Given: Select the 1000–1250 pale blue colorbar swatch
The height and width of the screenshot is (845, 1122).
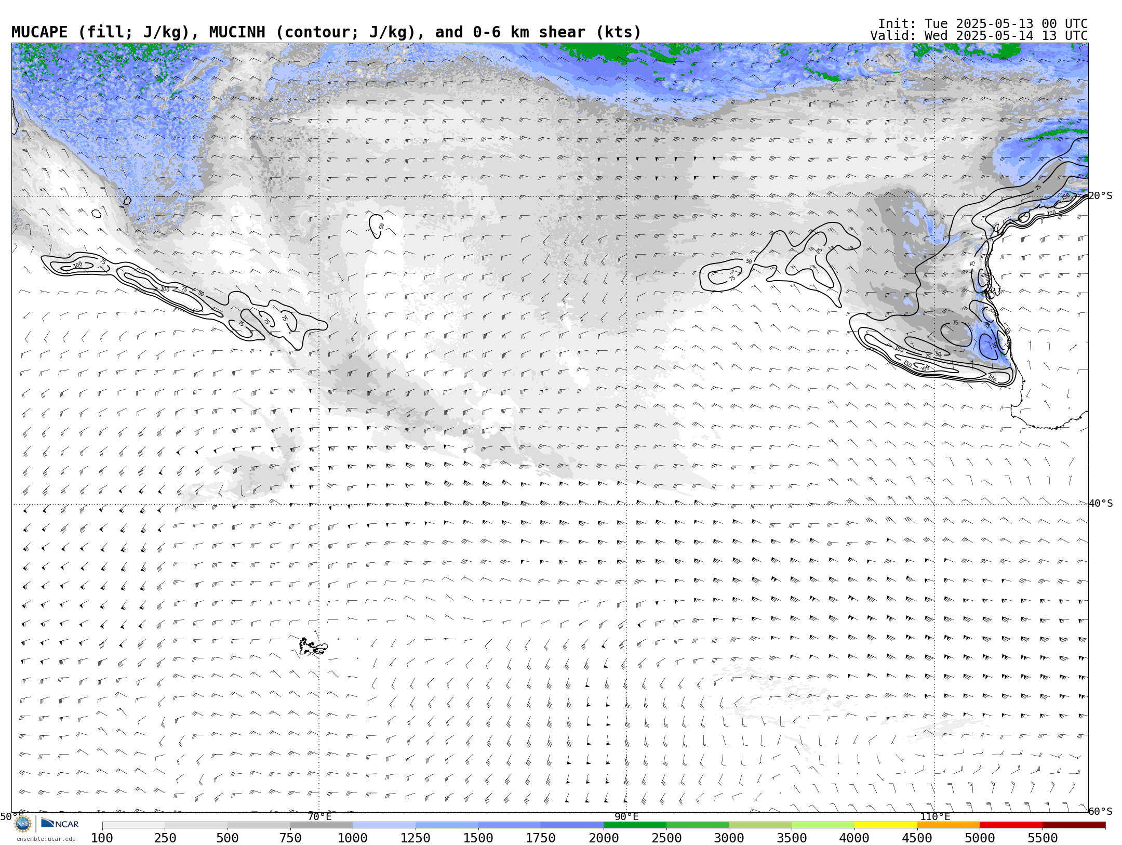Looking at the screenshot, I should (384, 825).
